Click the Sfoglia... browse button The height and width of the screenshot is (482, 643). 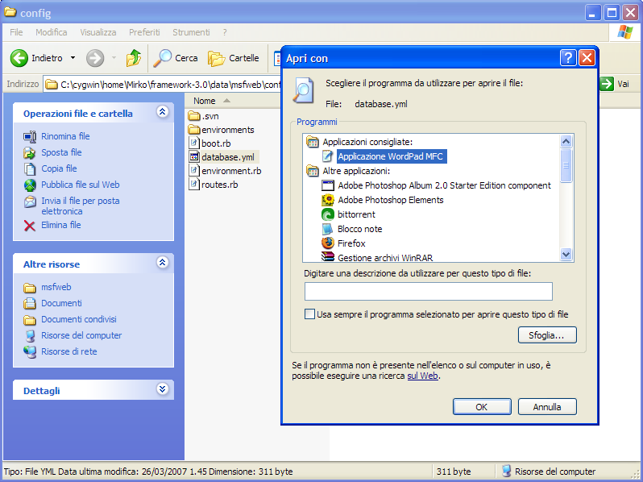click(x=547, y=335)
